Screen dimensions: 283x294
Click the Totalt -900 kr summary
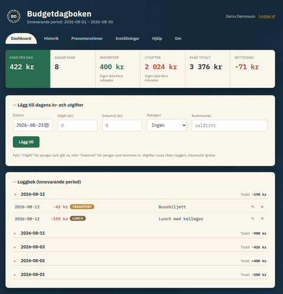coord(254,233)
